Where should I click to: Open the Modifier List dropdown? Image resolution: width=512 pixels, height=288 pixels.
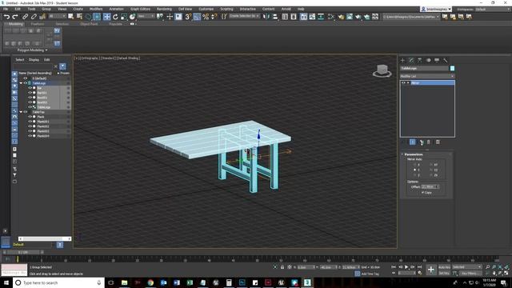point(427,76)
